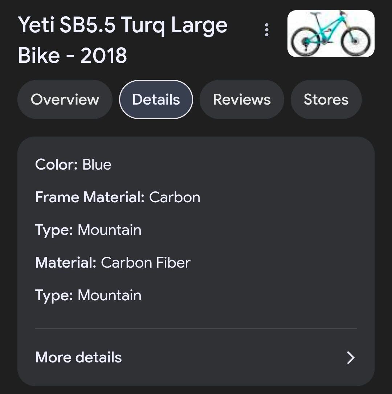Screen dimensions: 392x394
Task: Click the Carbon Fiber material value
Action: click(146, 263)
